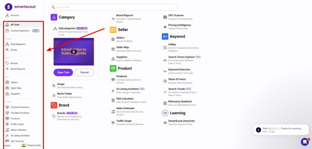
Task: Click the Chrome Extension icon
Action: pos(7,107)
